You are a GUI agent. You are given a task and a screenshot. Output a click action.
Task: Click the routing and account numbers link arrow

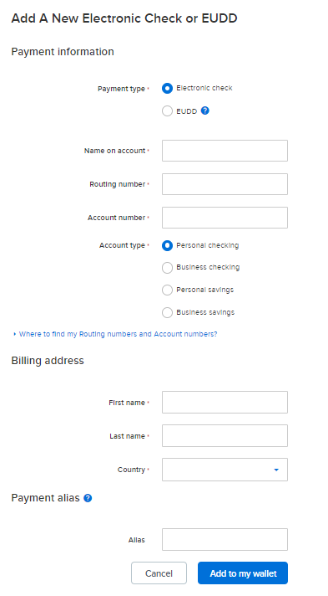click(x=14, y=334)
